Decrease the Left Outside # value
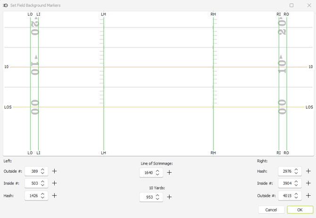316x218 pixels. [42, 173]
